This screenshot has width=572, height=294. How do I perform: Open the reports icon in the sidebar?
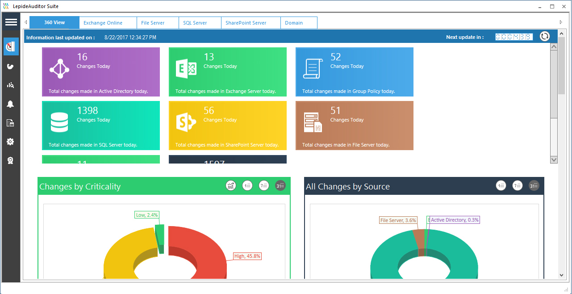(10, 122)
